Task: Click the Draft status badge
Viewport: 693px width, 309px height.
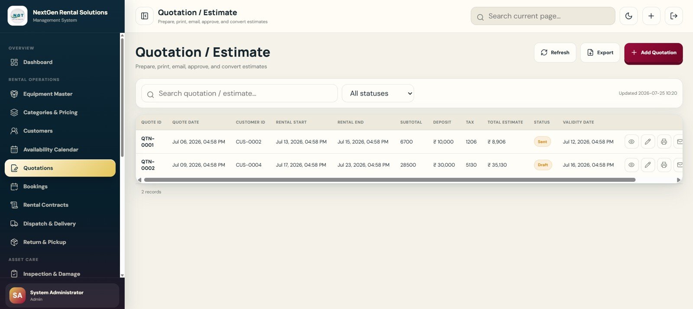Action: click(x=543, y=165)
